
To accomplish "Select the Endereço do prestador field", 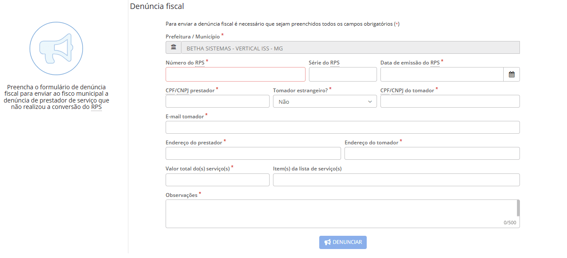I will [253, 153].
